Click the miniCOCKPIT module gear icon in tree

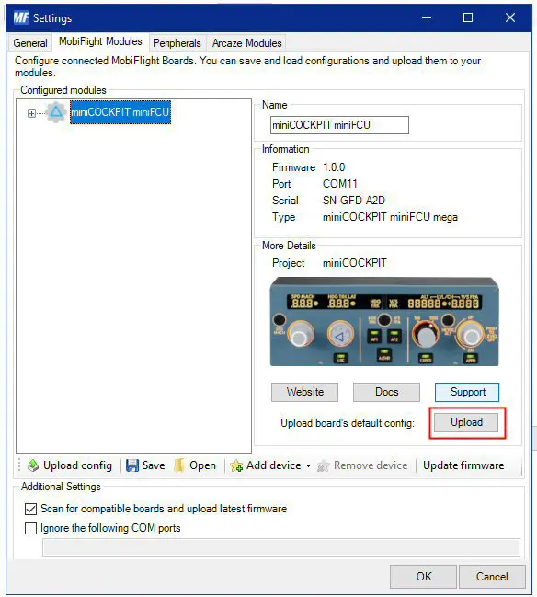pyautogui.click(x=56, y=112)
